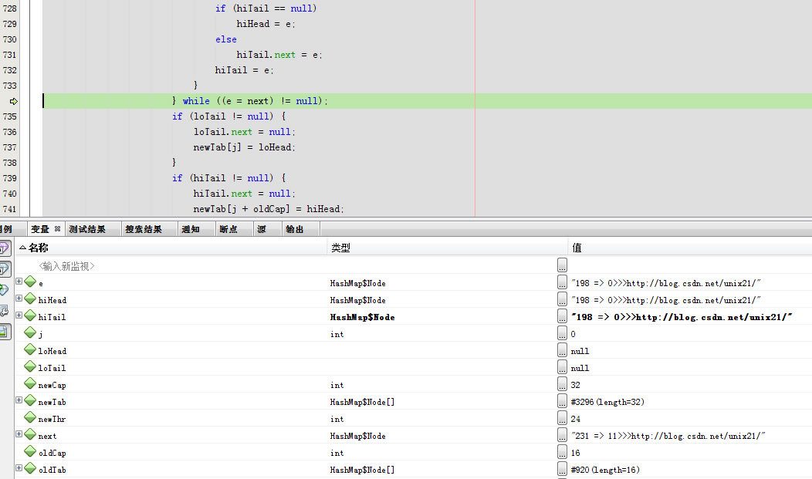This screenshot has width=812, height=479.
Task: Click the sort arrow on the 名称 column header
Action: pyautogui.click(x=23, y=248)
